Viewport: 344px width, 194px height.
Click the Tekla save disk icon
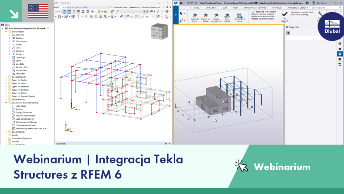(x=181, y=3)
